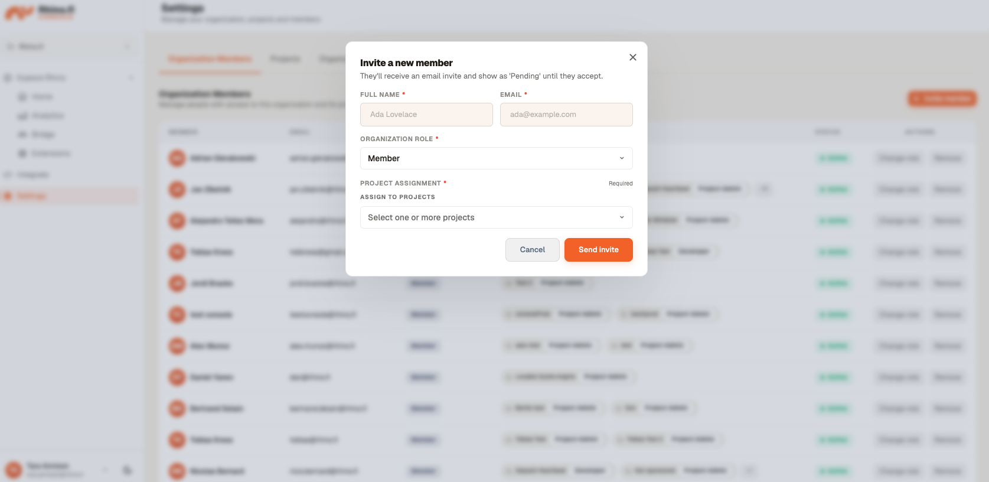The height and width of the screenshot is (482, 989).
Task: Cancel the member invitation
Action: pyautogui.click(x=532, y=250)
